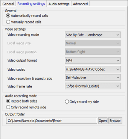
Task: Open the Video recording mode dropdown
Action: click(93, 35)
